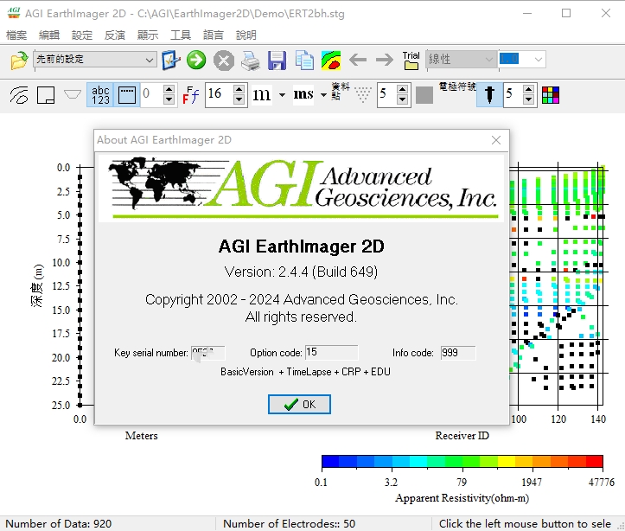Image resolution: width=625 pixels, height=531 pixels.
Task: Open the ms unit dropdown arrow
Action: [323, 95]
